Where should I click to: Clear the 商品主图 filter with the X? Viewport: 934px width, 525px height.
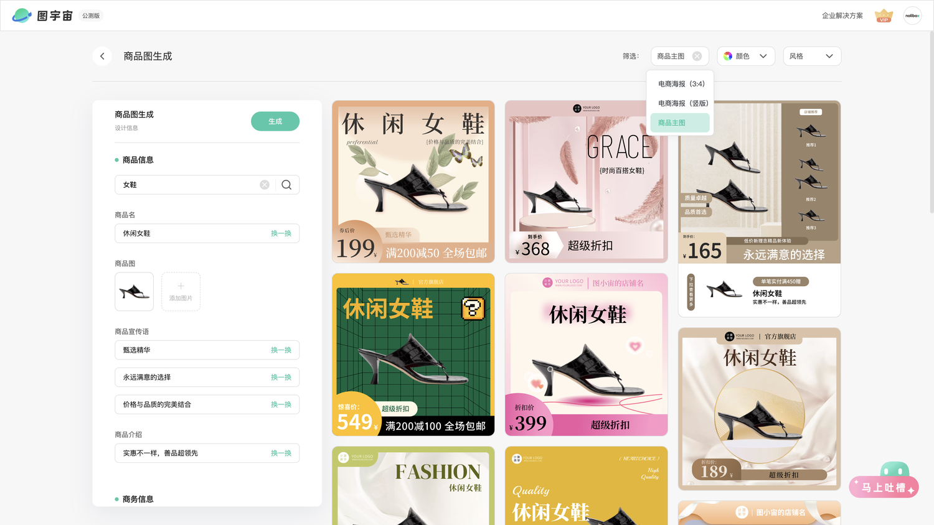pos(697,56)
